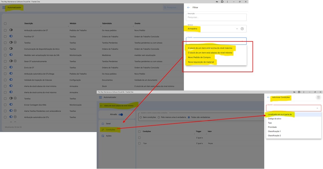Click play icon on Gerar OT automaticamente row
The width and height of the screenshot is (323, 169).
[15, 61]
